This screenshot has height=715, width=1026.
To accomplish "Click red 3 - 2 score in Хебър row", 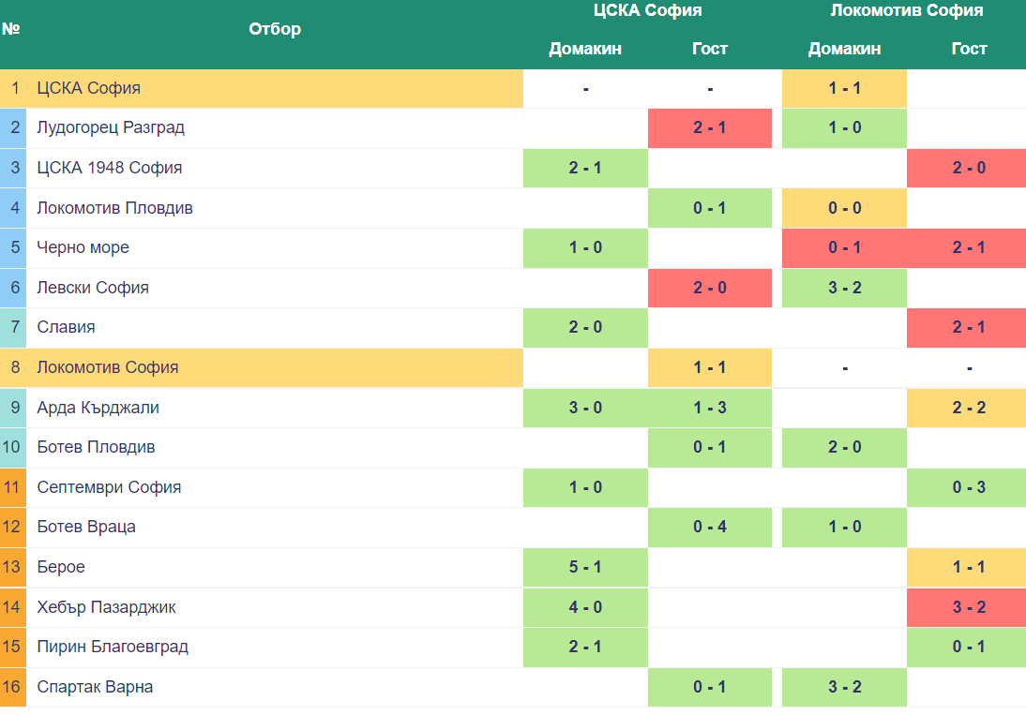I will 967,608.
